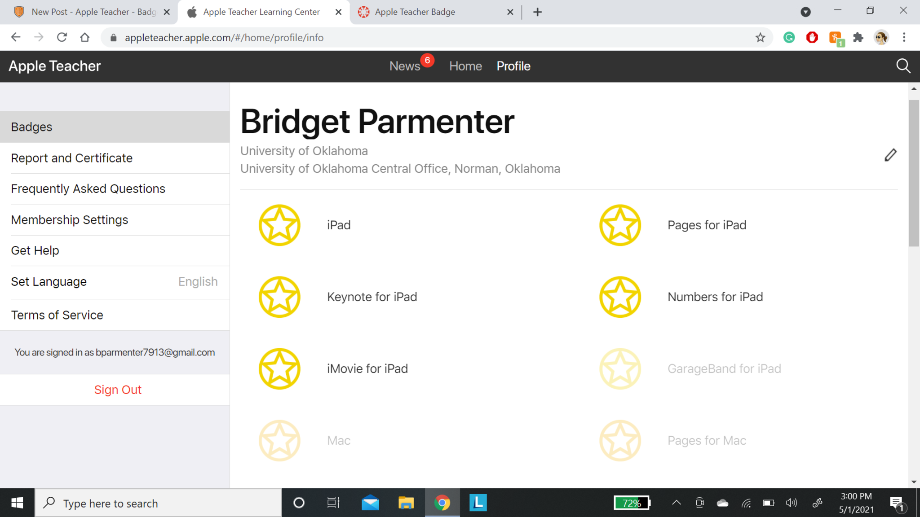
Task: Open Chrome extensions puzzle icon
Action: click(858, 38)
